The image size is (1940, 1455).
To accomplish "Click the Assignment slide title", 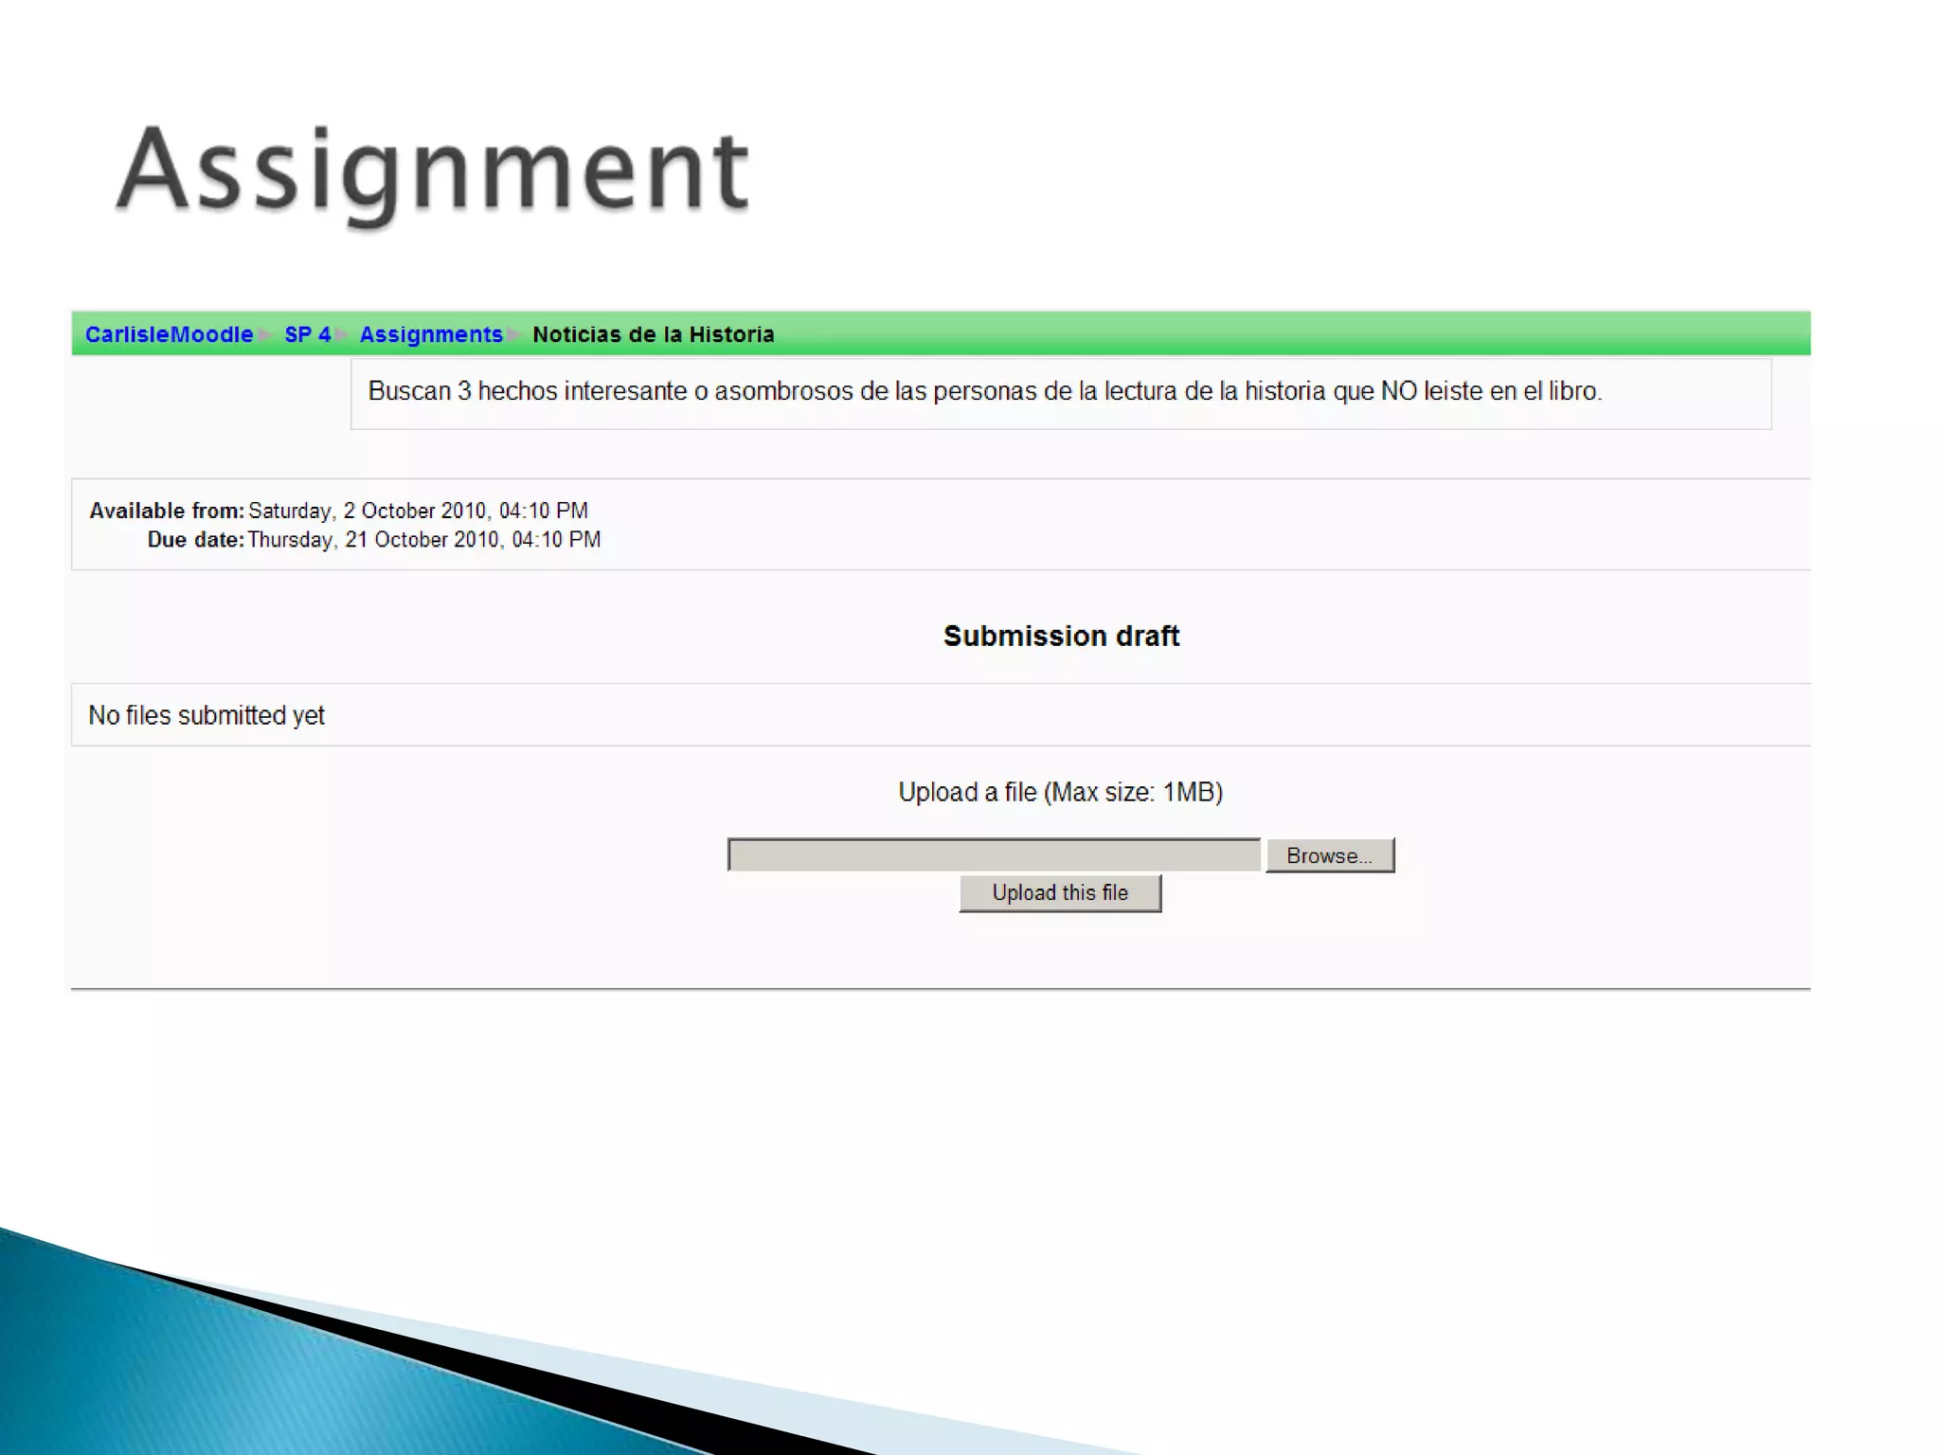I will click(432, 171).
